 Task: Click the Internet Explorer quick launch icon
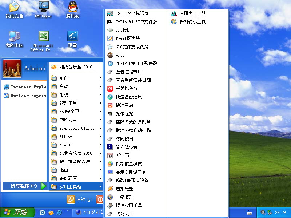[x=59, y=213]
